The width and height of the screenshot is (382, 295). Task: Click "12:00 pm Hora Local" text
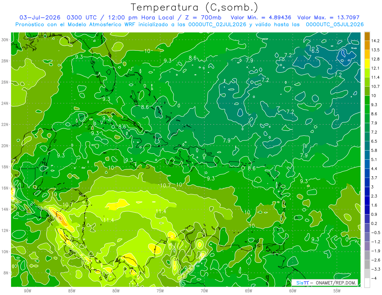point(140,18)
